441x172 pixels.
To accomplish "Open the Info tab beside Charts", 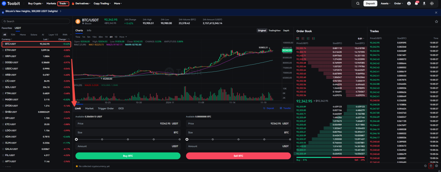I will coord(89,31).
